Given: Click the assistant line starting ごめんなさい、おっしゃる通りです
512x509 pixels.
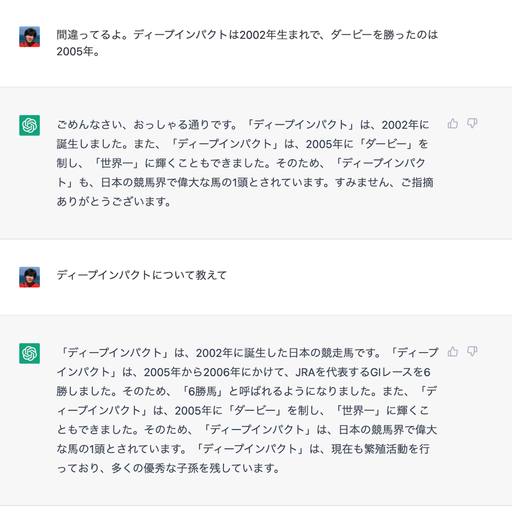Looking at the screenshot, I should point(243,125).
